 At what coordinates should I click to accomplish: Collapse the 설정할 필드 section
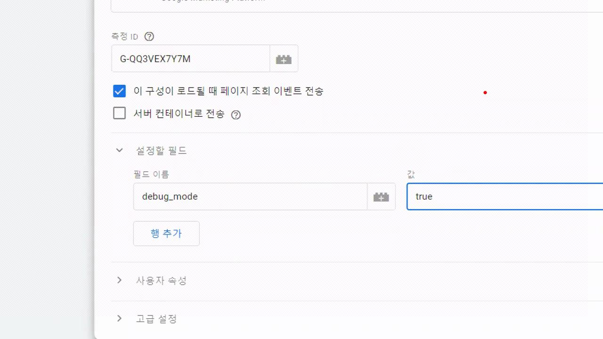[120, 150]
